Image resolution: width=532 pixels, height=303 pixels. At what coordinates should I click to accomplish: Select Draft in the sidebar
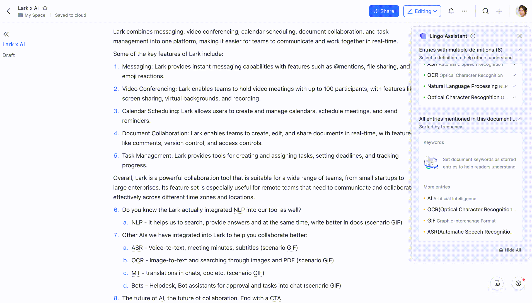[9, 55]
